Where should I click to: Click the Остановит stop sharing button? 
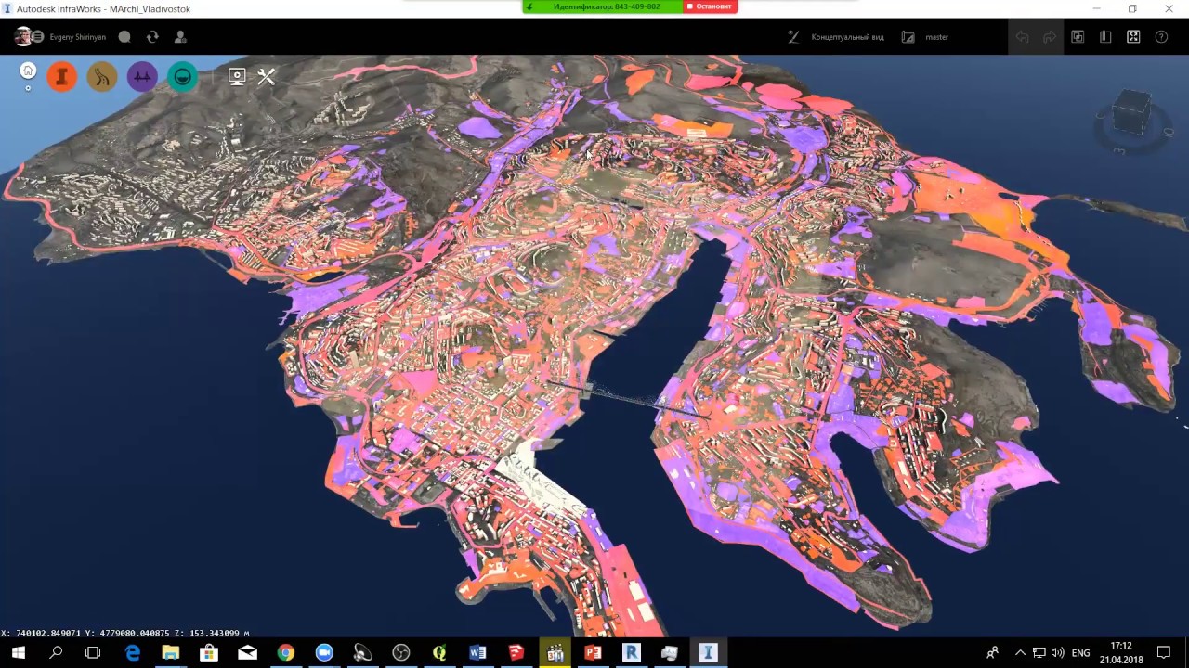(x=711, y=6)
